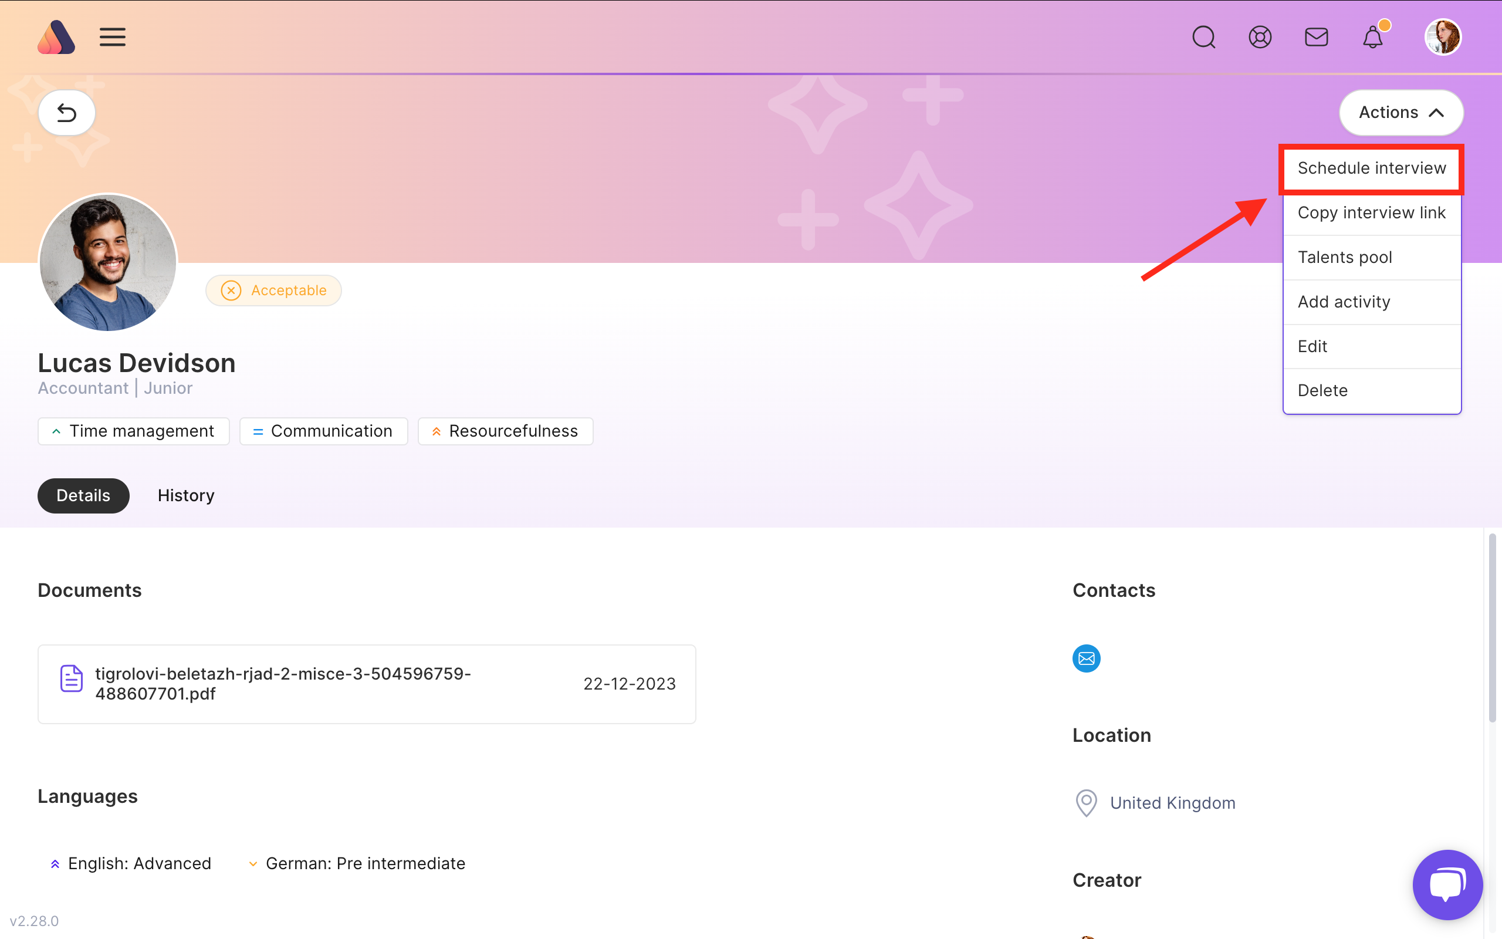The width and height of the screenshot is (1502, 939).
Task: Choose Add activity from the menu
Action: coord(1372,302)
